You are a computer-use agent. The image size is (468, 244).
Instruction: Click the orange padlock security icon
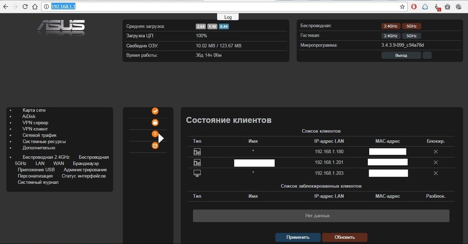tap(155, 123)
